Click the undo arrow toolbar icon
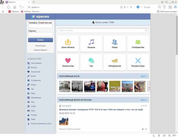 20,7
